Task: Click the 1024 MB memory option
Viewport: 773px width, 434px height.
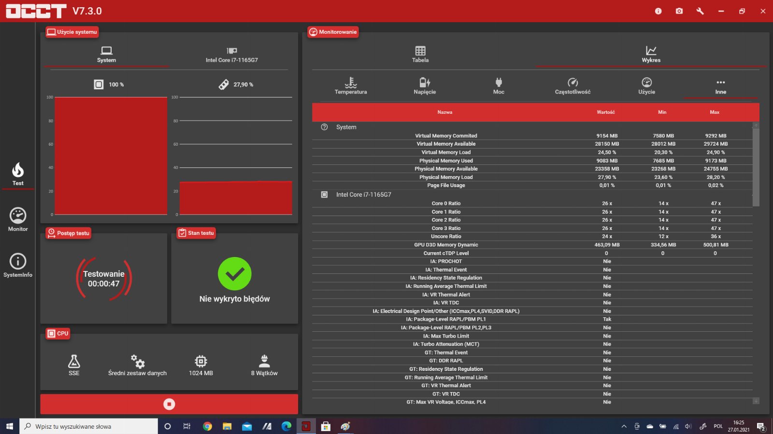Action: coord(201,365)
